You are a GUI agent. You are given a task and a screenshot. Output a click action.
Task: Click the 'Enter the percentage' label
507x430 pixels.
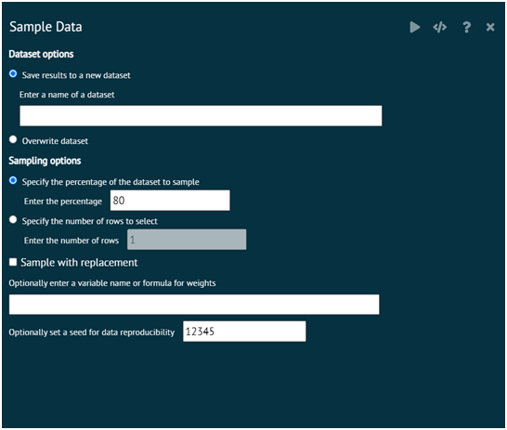click(x=63, y=202)
